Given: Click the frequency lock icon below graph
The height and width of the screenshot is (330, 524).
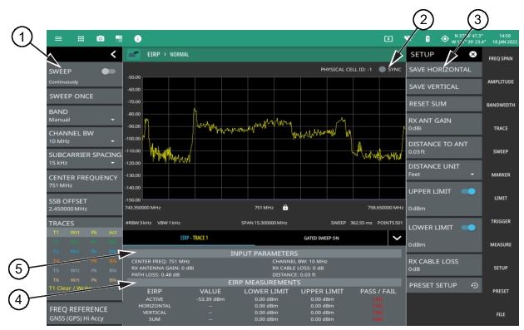Looking at the screenshot, I should 285,208.
